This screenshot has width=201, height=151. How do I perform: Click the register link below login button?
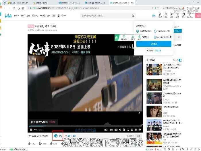tap(158, 51)
